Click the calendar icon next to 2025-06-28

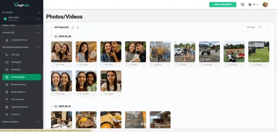point(56,37)
